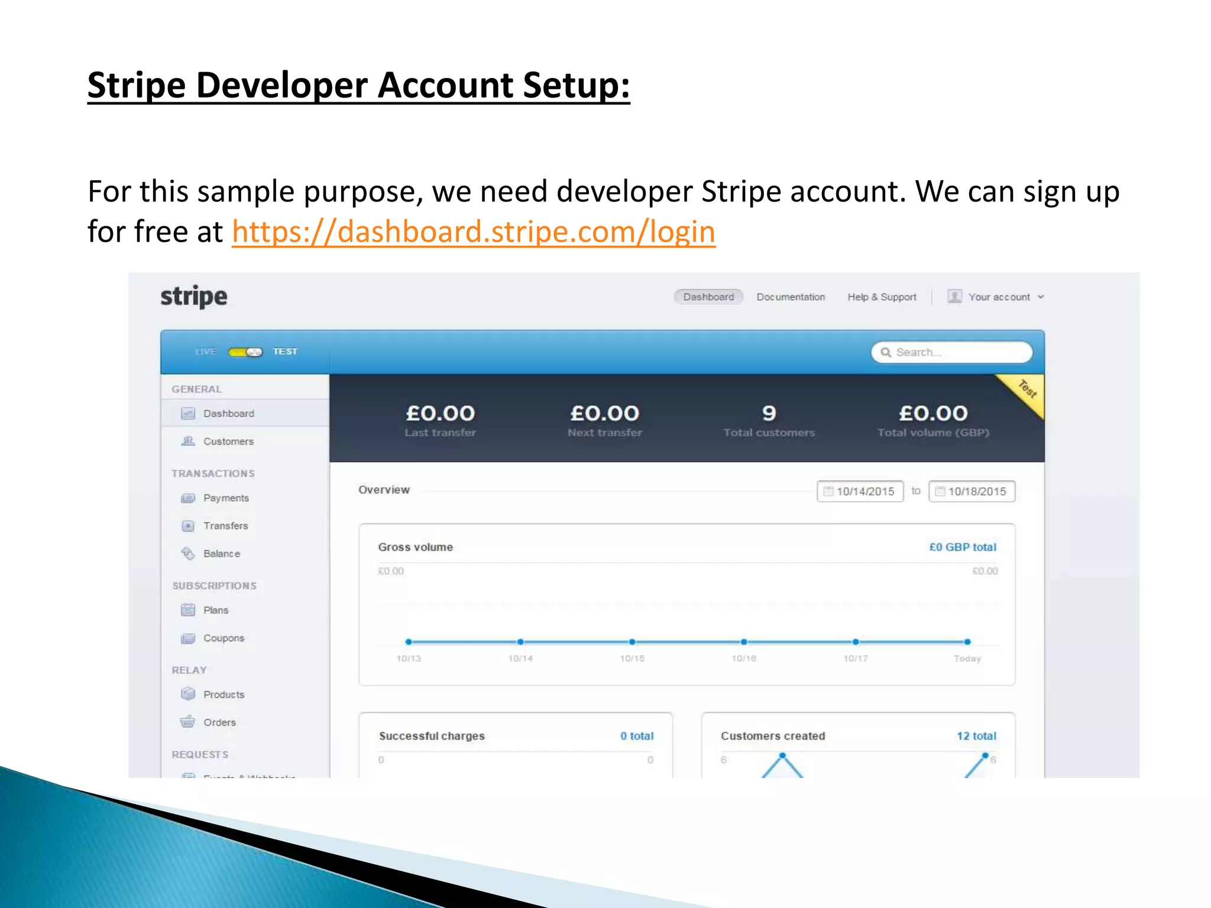Viewport: 1211px width, 908px height.
Task: Select the Today point on Gross volume chart
Action: [967, 642]
